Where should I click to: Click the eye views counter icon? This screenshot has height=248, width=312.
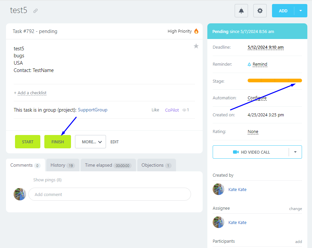coord(184,110)
